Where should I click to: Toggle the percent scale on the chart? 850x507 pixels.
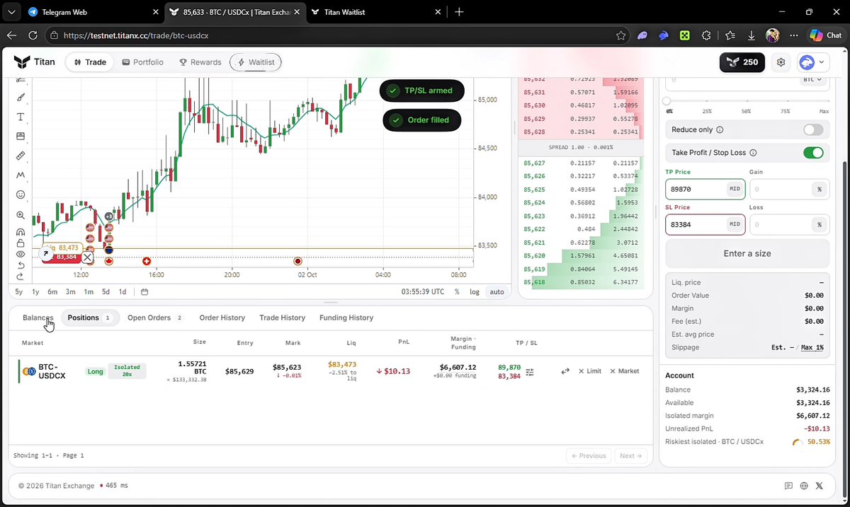(x=457, y=292)
